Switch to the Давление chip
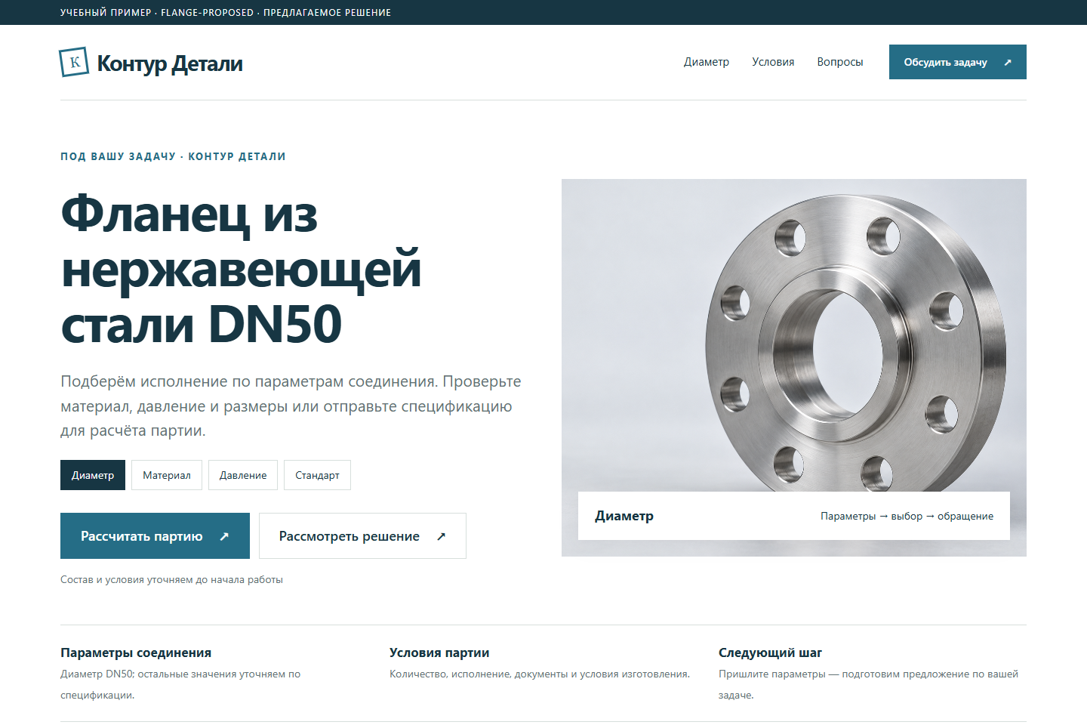This screenshot has width=1087, height=725. click(x=243, y=475)
